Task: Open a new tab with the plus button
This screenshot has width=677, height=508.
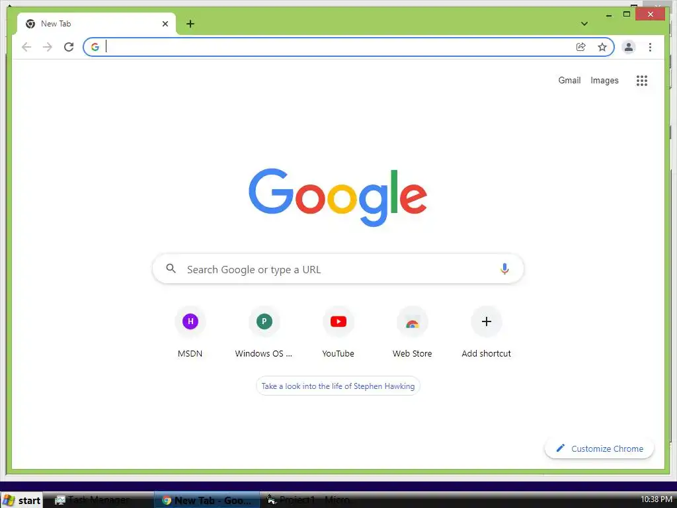Action: pyautogui.click(x=190, y=24)
